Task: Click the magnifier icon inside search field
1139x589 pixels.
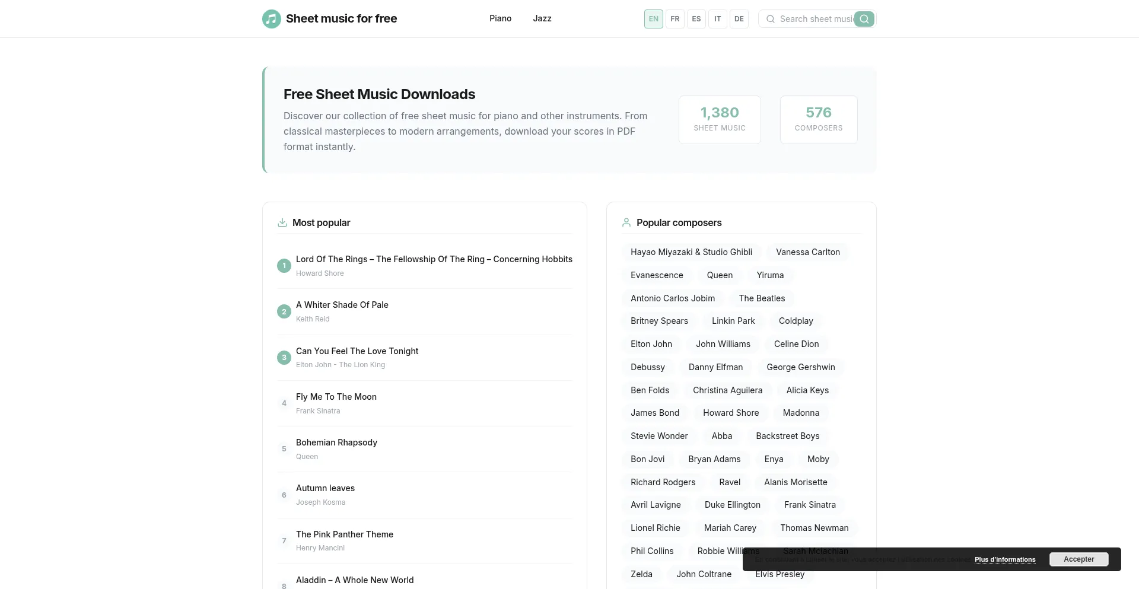Action: [771, 19]
